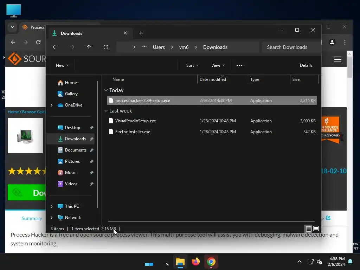The image size is (360, 270).
Task: Open the SourceForge hamburger menu
Action: [x=337, y=59]
